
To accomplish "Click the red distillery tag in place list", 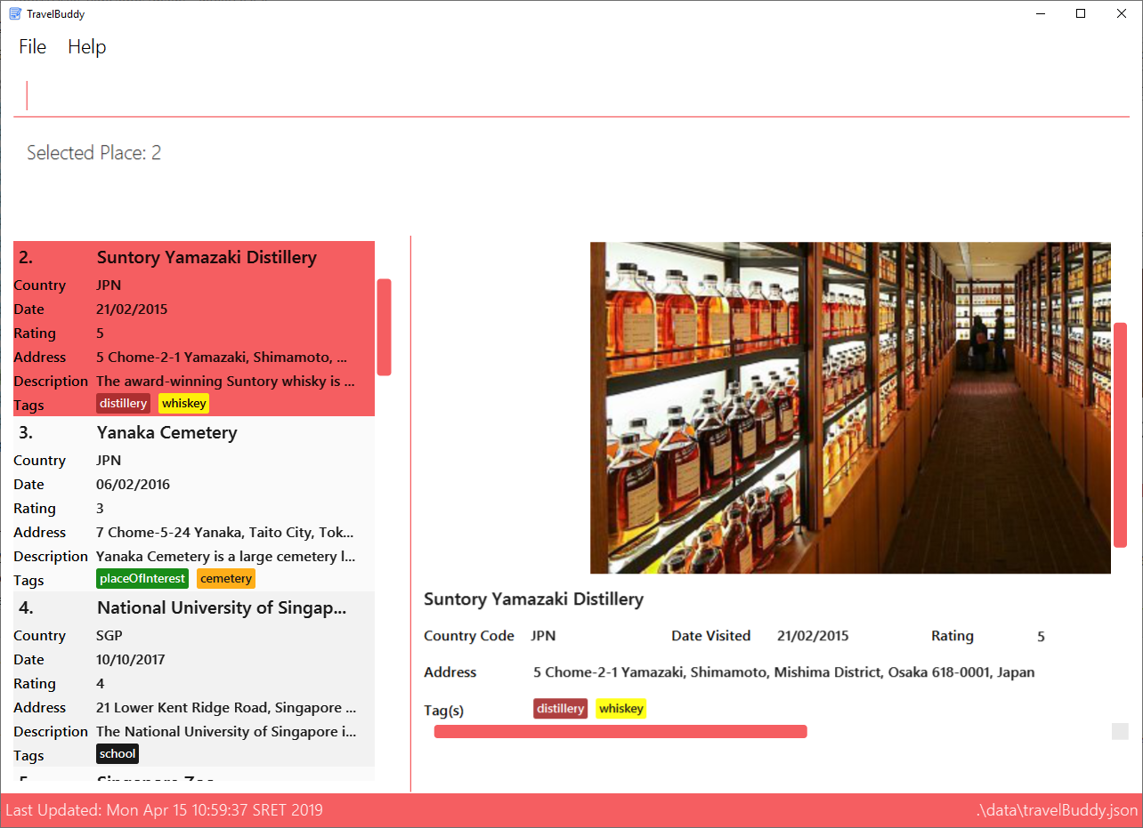I will [123, 404].
